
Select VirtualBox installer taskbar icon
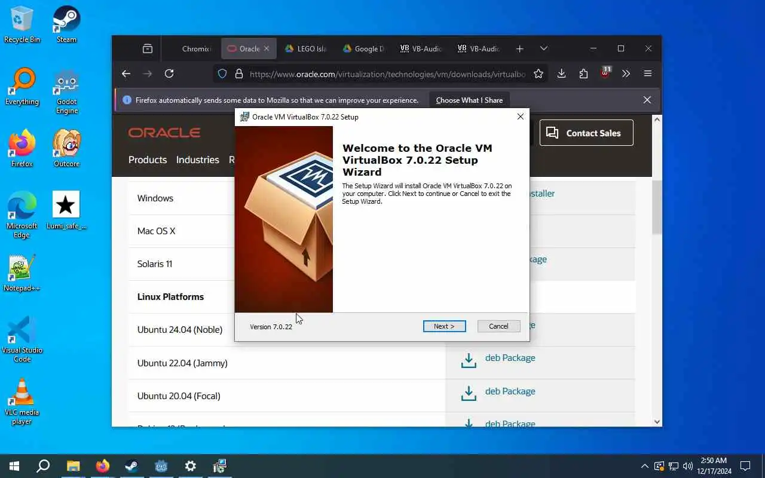pos(219,466)
